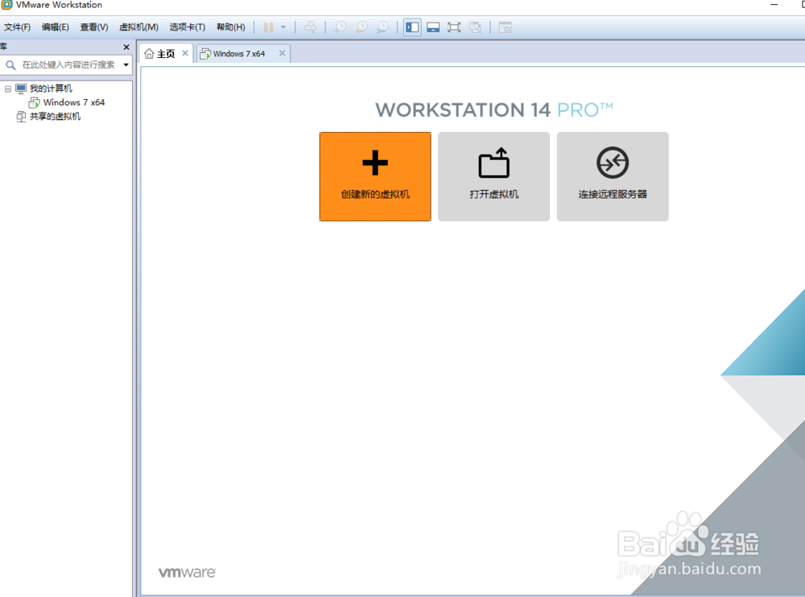Collapse the 我的计算机 tree node

8,89
